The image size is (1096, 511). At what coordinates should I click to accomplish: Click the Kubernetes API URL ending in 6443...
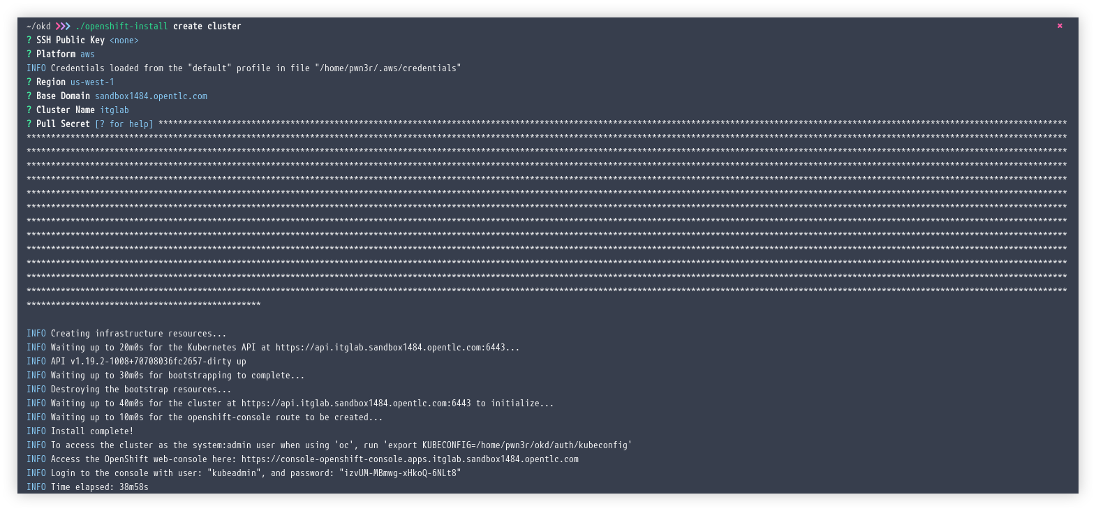[395, 348]
